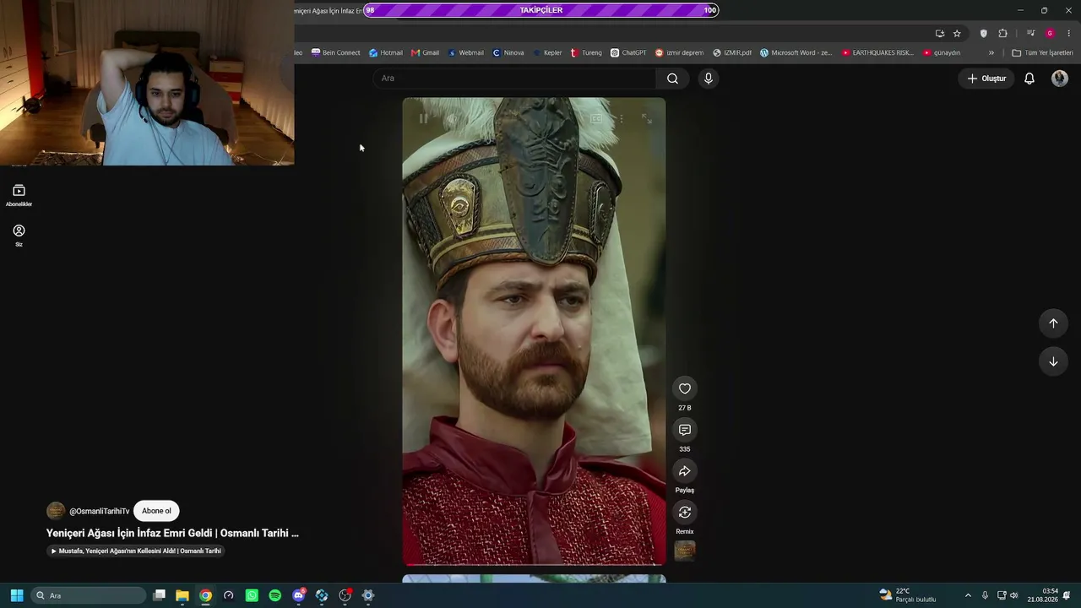Viewport: 1081px width, 608px height.
Task: Share this Short via the Paylaş arrow
Action: [685, 471]
